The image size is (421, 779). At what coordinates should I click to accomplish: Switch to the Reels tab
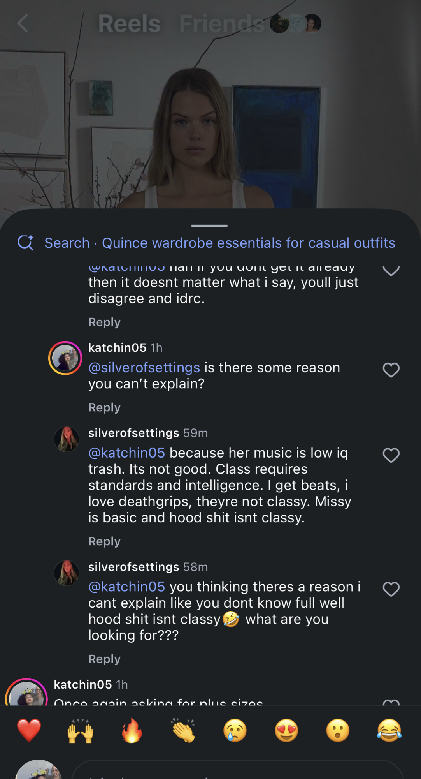pyautogui.click(x=129, y=23)
